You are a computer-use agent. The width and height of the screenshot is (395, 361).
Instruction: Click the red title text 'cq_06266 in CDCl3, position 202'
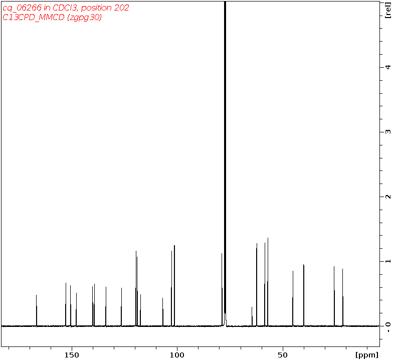point(66,8)
